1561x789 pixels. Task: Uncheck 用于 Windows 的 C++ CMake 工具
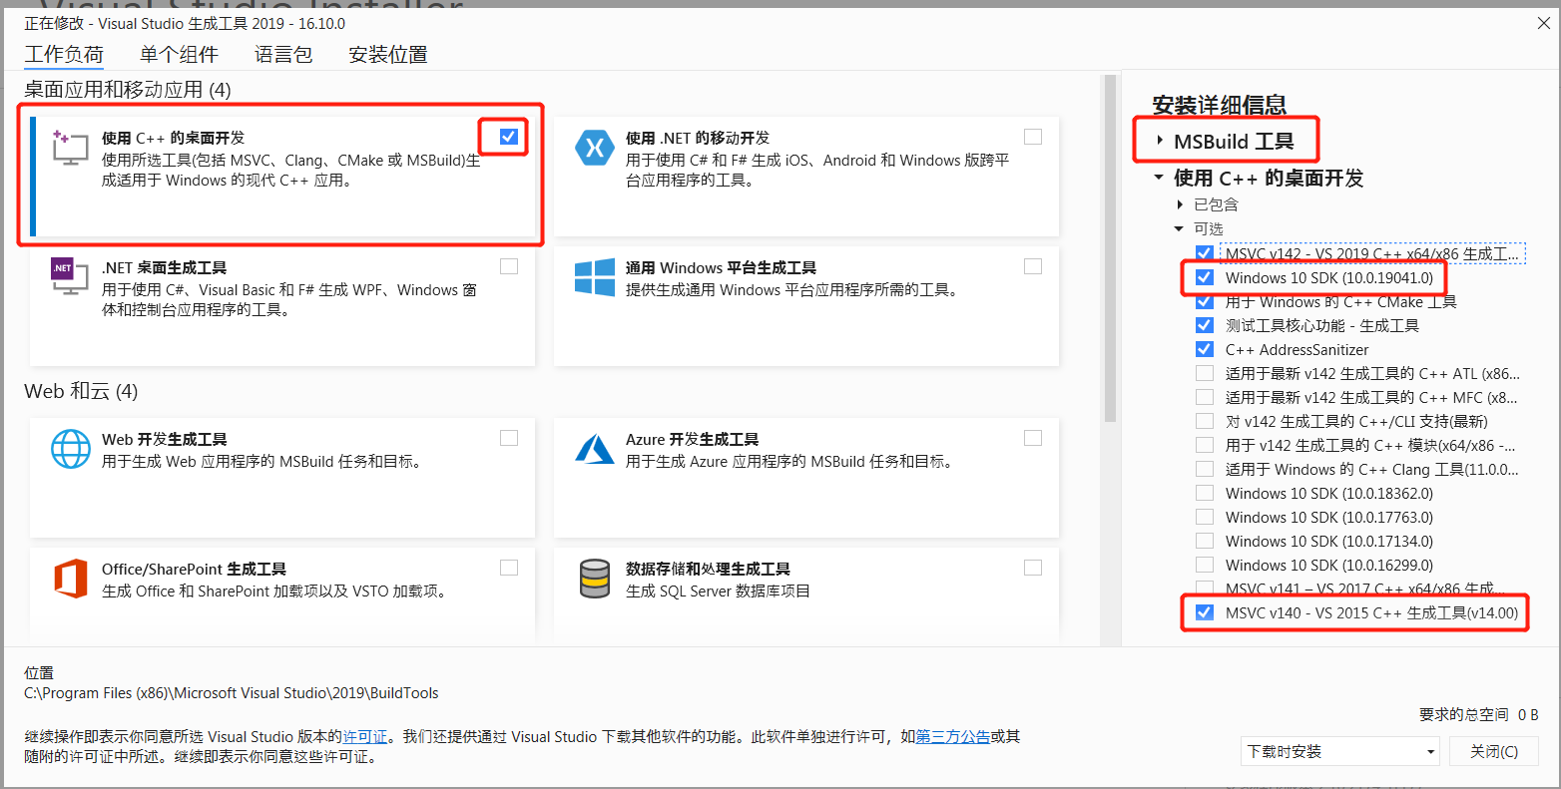tap(1205, 301)
